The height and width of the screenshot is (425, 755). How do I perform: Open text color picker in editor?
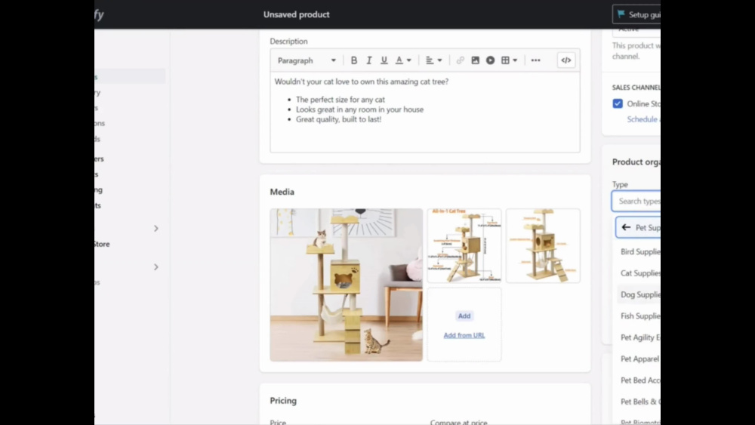coord(403,60)
